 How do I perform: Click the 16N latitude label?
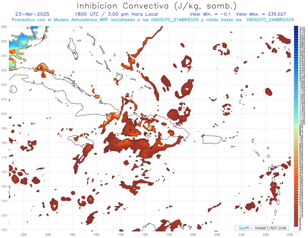(4, 172)
